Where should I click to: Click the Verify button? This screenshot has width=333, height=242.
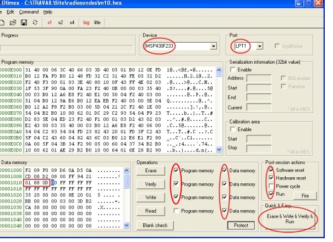[x=151, y=184]
